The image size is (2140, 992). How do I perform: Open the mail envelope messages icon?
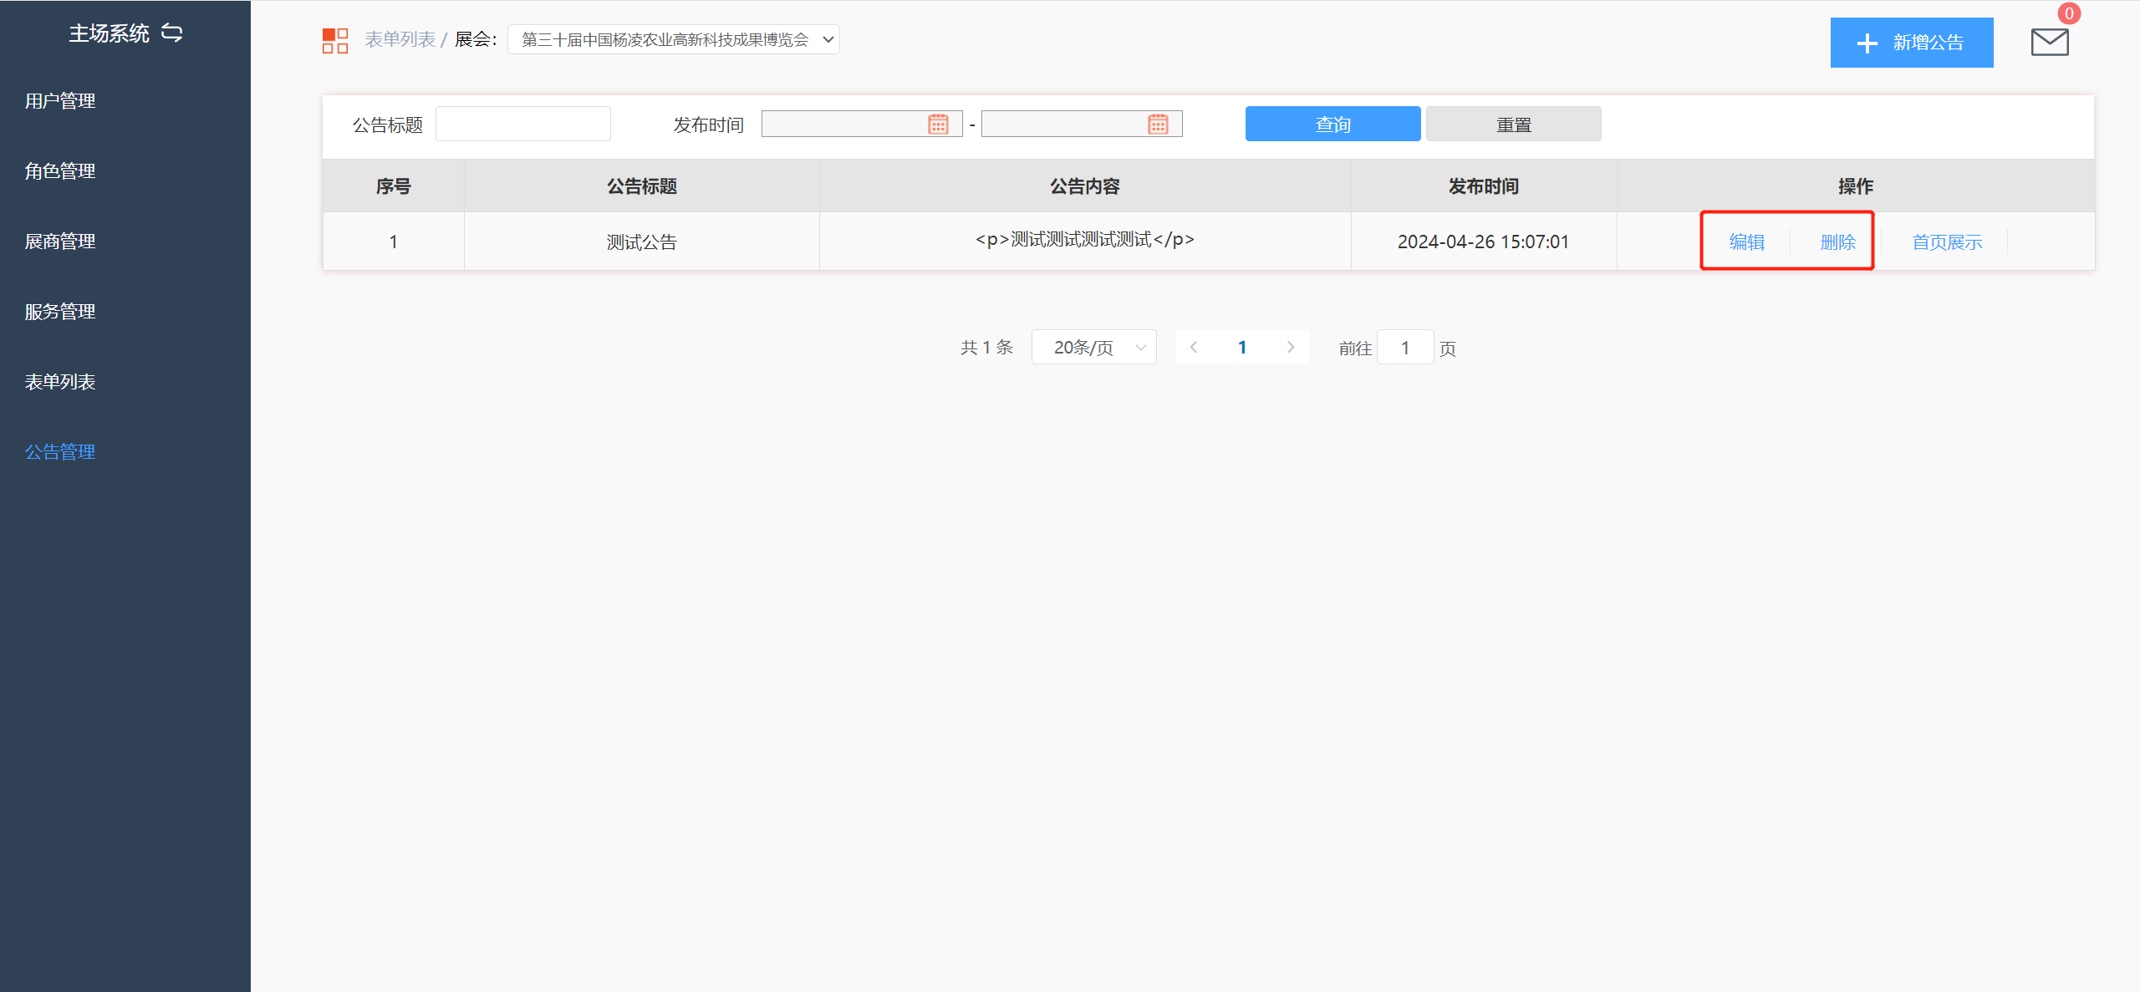pyautogui.click(x=2050, y=42)
